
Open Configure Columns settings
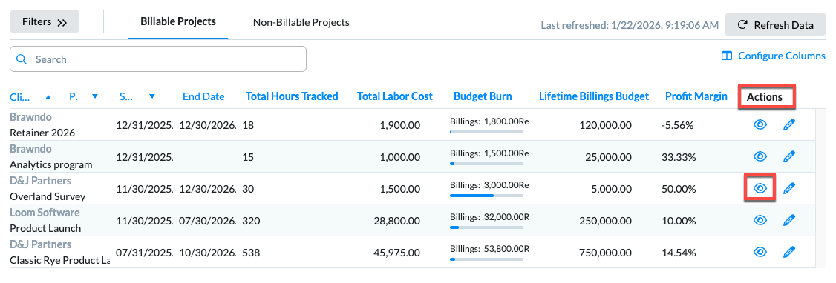pyautogui.click(x=773, y=56)
